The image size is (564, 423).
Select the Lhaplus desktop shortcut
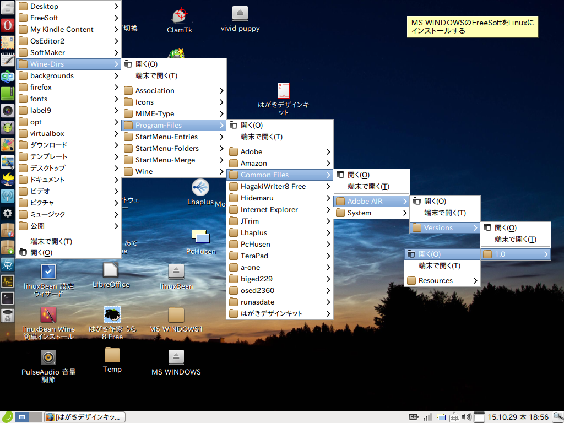[200, 192]
